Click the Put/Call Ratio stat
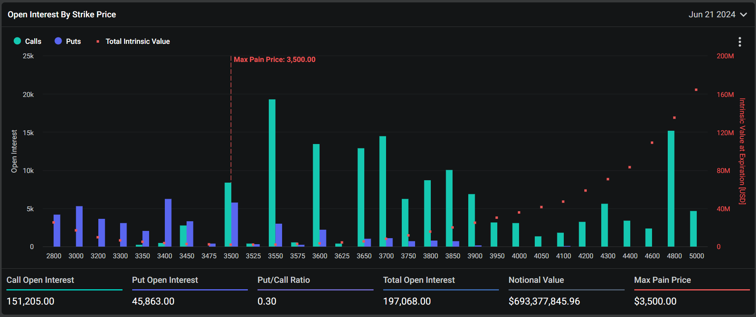This screenshot has height=317, width=756. pyautogui.click(x=284, y=280)
